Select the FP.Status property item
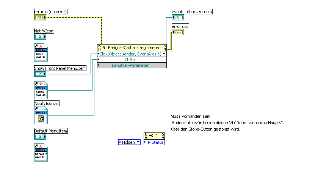318x194 pixels. 154,142
